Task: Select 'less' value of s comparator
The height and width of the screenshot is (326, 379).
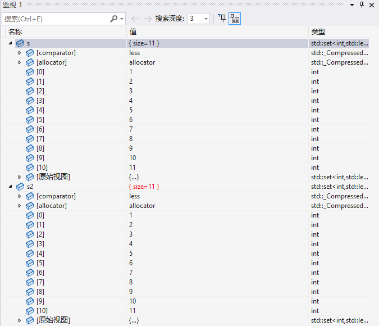Action: [x=135, y=53]
